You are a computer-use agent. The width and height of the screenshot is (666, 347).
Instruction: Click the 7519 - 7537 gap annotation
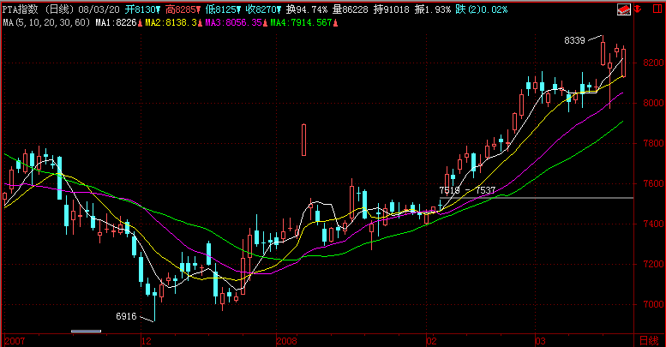click(466, 190)
